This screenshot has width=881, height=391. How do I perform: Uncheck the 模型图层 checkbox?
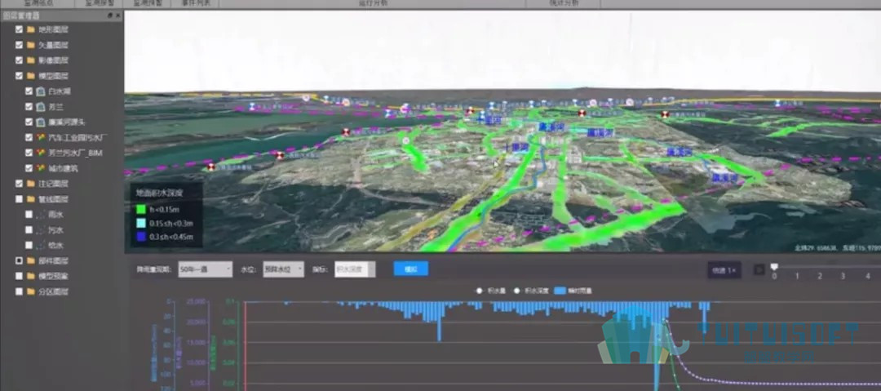[19, 75]
